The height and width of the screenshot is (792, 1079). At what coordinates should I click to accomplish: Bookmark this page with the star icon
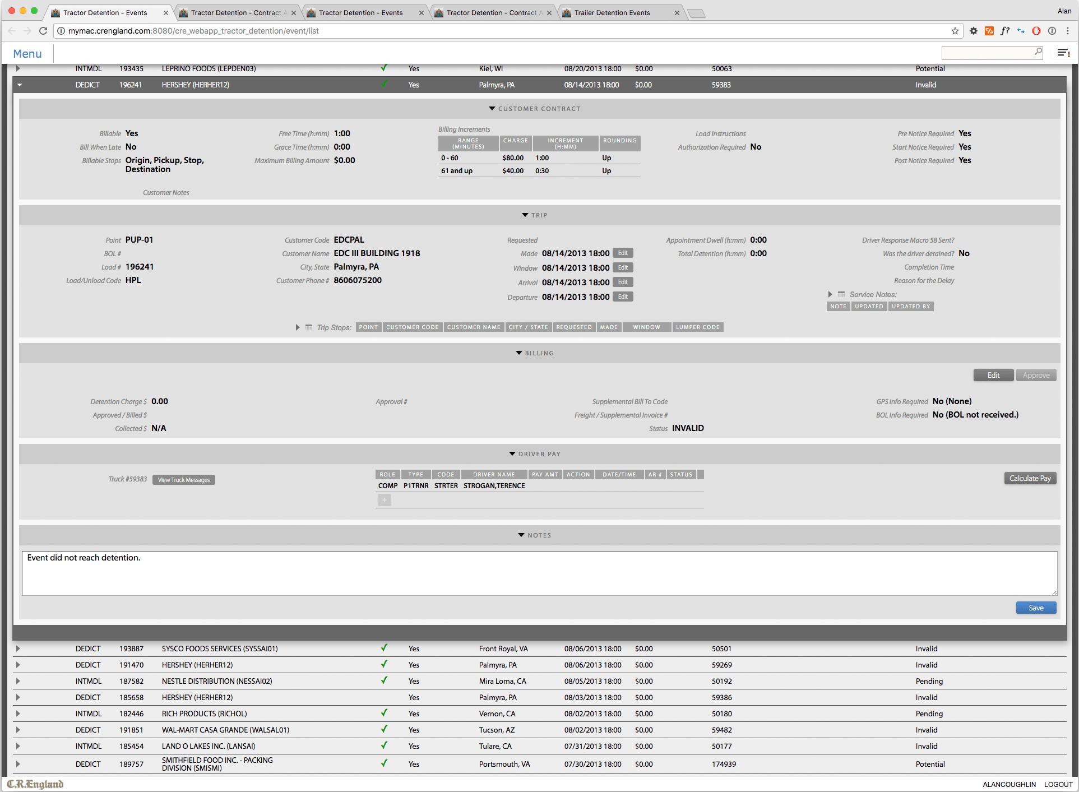[x=955, y=31]
